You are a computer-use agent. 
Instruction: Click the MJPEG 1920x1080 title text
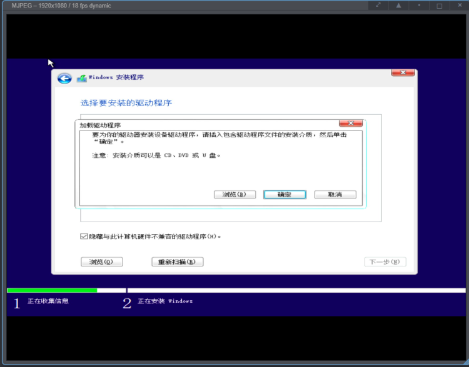(61, 6)
